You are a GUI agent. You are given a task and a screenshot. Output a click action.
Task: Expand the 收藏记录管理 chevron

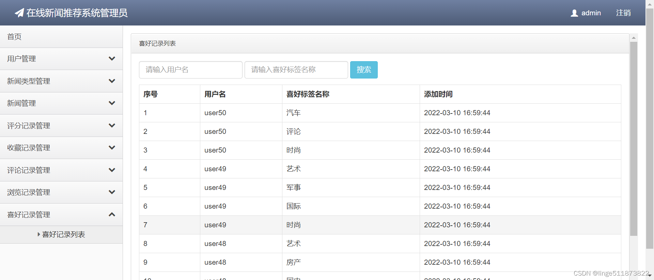pyautogui.click(x=112, y=147)
